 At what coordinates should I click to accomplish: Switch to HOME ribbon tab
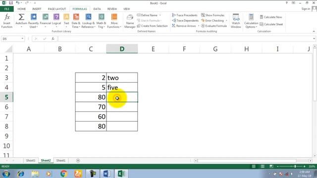(22, 9)
